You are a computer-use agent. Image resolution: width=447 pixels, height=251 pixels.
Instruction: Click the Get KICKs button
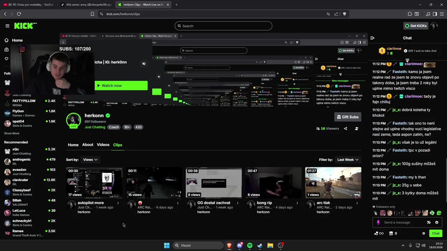[x=416, y=26]
